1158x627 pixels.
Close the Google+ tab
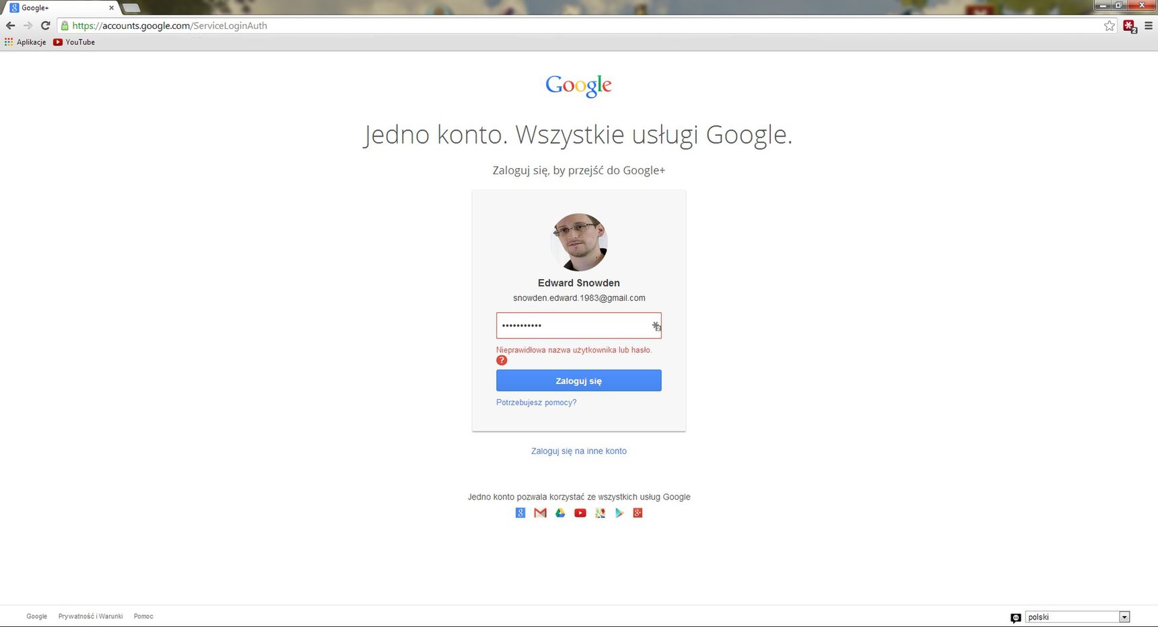[x=111, y=8]
